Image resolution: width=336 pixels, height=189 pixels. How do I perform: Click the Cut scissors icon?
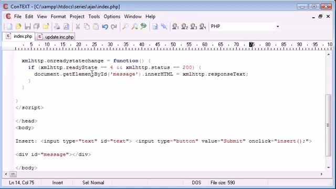(78, 26)
